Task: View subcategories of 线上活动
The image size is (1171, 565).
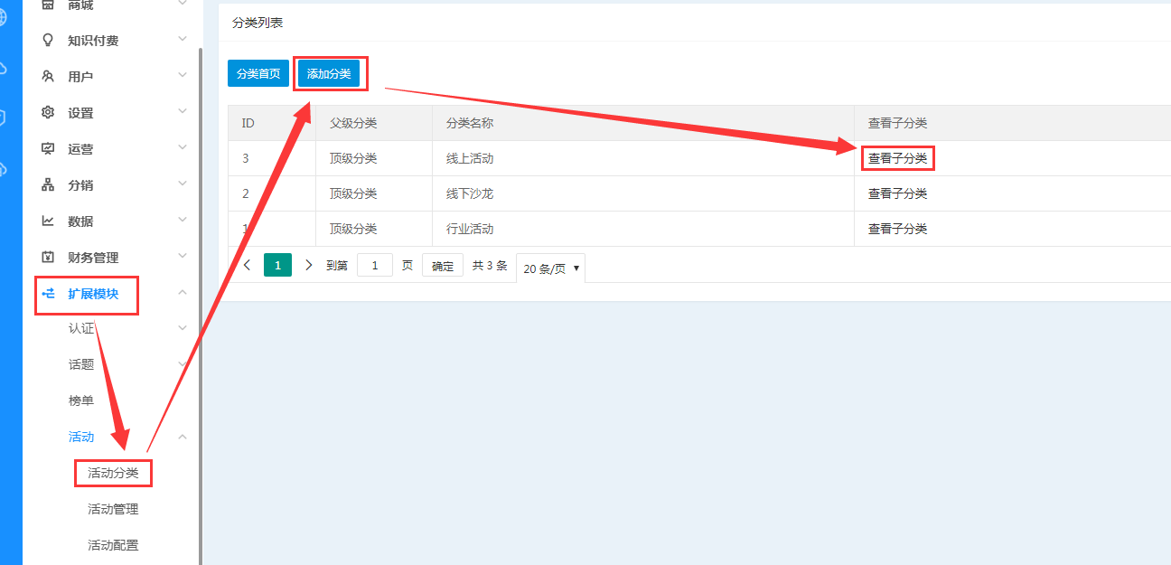Action: (897, 158)
